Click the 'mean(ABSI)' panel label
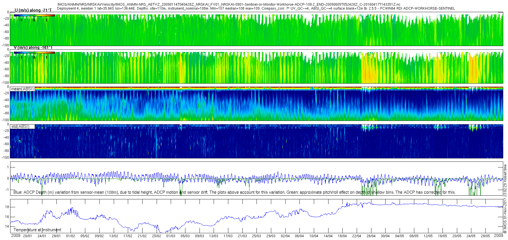 (x=22, y=89)
